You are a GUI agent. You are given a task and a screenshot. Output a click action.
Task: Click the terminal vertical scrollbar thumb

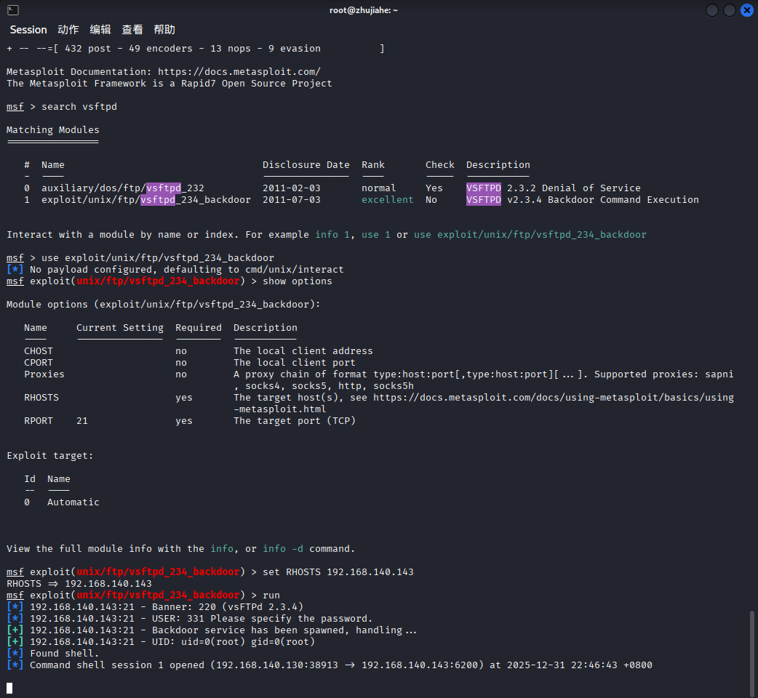(751, 652)
